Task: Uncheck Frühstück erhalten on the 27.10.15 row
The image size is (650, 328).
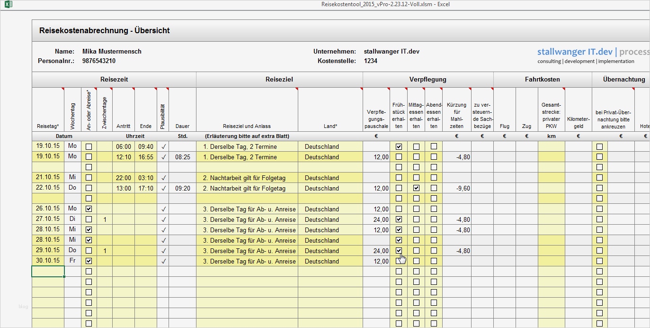Action: 399,219
